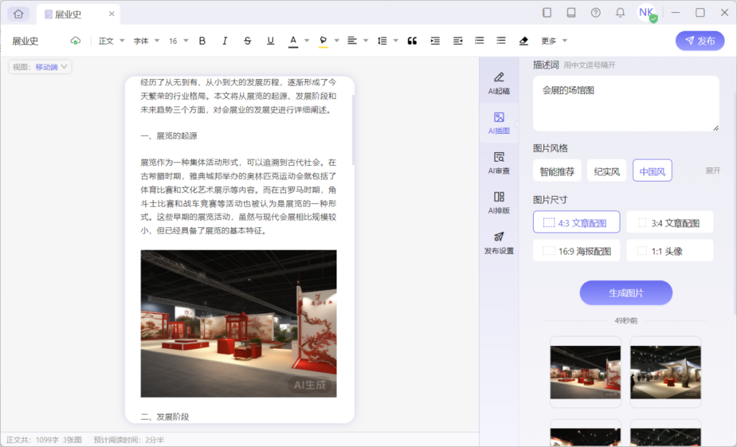Click the document preview scrollbar
This screenshot has width=737, height=447.
(353, 129)
